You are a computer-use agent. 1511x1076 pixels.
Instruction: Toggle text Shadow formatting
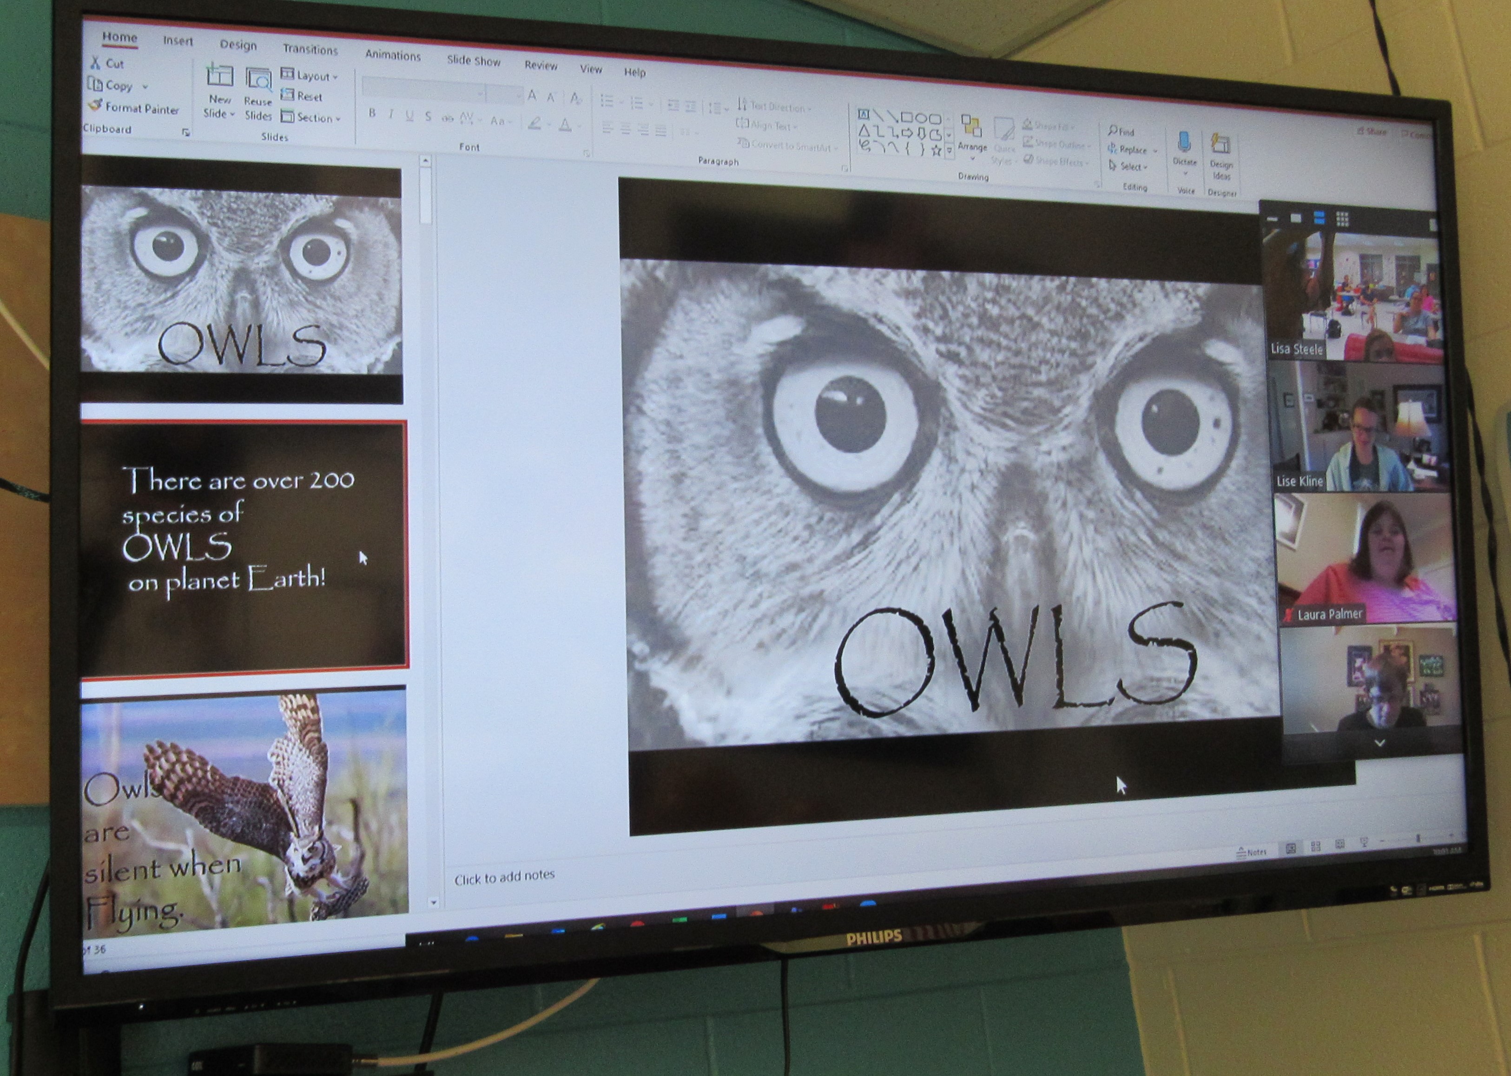click(428, 117)
